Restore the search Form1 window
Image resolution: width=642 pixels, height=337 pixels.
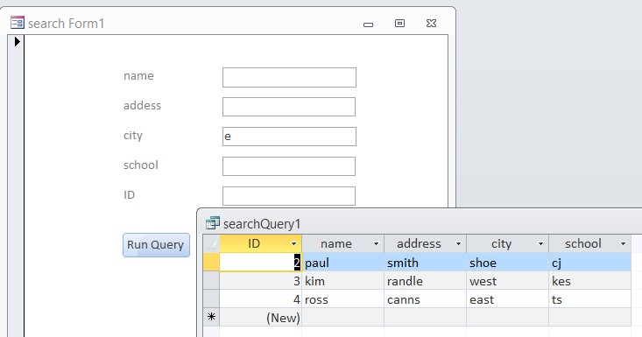click(x=399, y=24)
